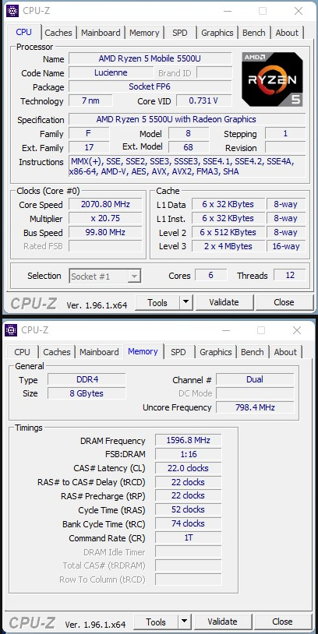Viewport: 318px width, 634px height.
Task: Close top CPU-Z window via title bar X
Action: pyautogui.click(x=299, y=12)
